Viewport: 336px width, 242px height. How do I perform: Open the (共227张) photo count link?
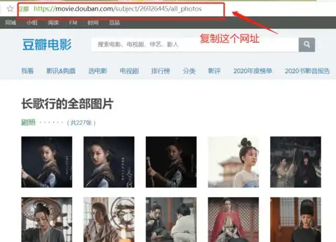pyautogui.click(x=81, y=122)
